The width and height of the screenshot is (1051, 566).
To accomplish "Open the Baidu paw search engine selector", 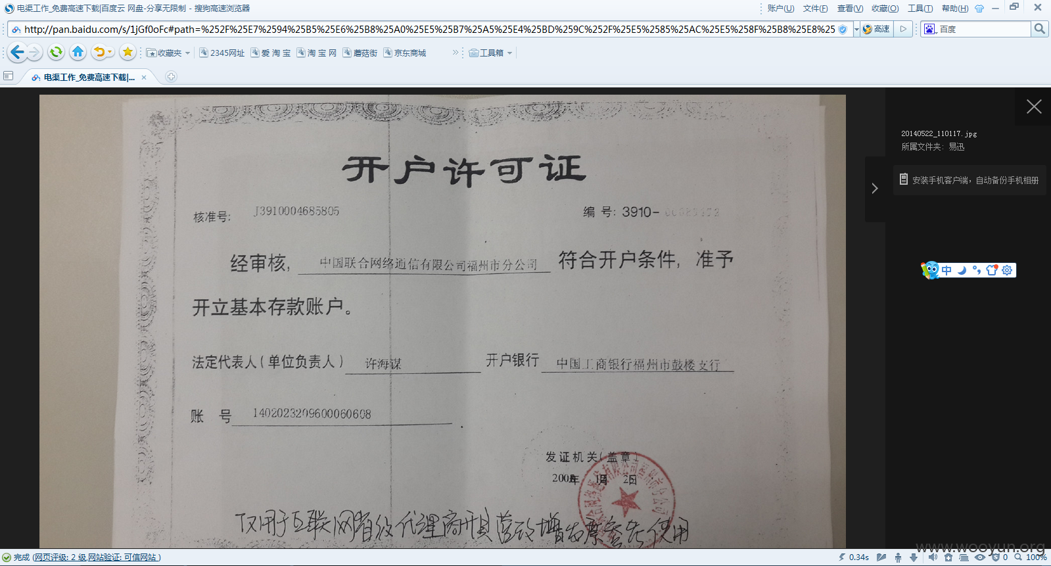I will pos(930,29).
